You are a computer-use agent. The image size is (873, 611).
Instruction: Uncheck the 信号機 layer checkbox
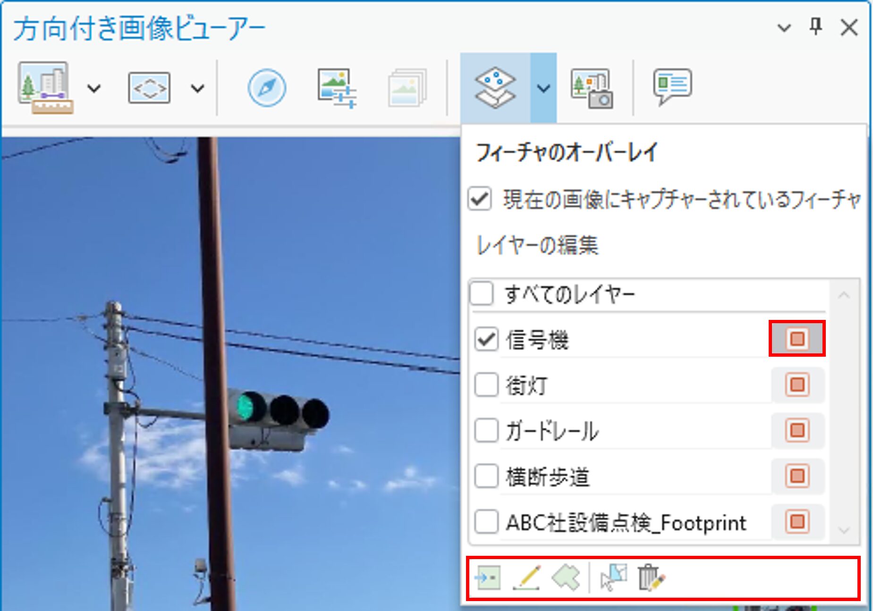486,339
